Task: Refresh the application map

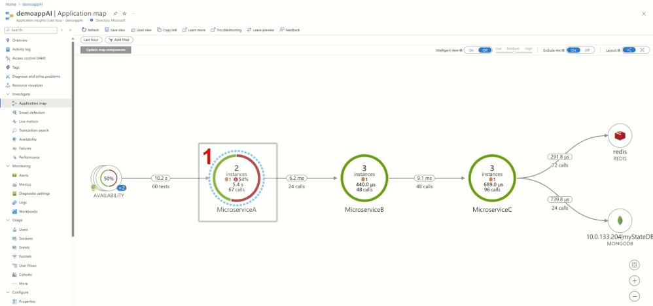Action: coord(90,30)
